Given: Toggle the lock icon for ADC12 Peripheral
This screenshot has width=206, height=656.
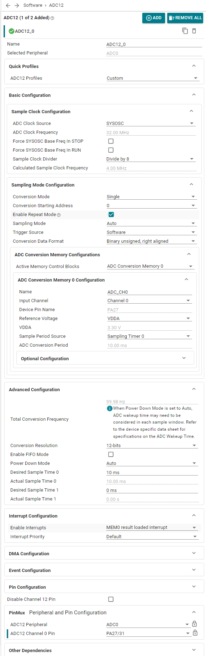Looking at the screenshot, I should click(x=195, y=624).
